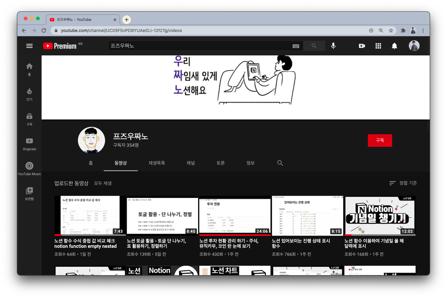Open Library (보관함) in the sidebar

coord(29,194)
